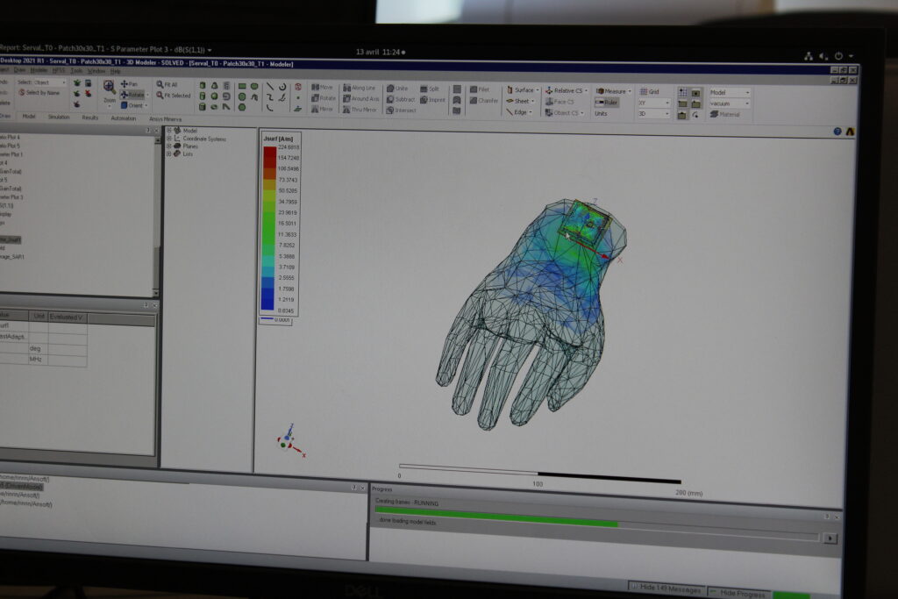Image resolution: width=898 pixels, height=599 pixels.
Task: Click the Chamfer tool
Action: click(484, 100)
